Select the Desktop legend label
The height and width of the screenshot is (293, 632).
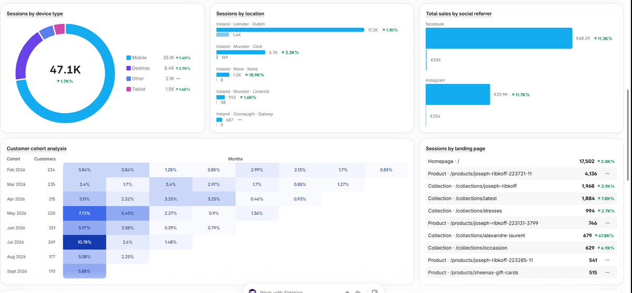click(141, 68)
